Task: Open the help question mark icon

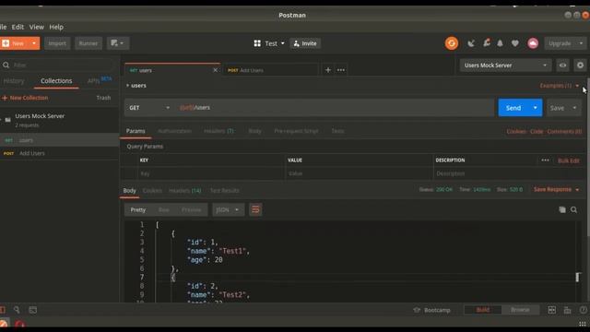Action: point(584,310)
